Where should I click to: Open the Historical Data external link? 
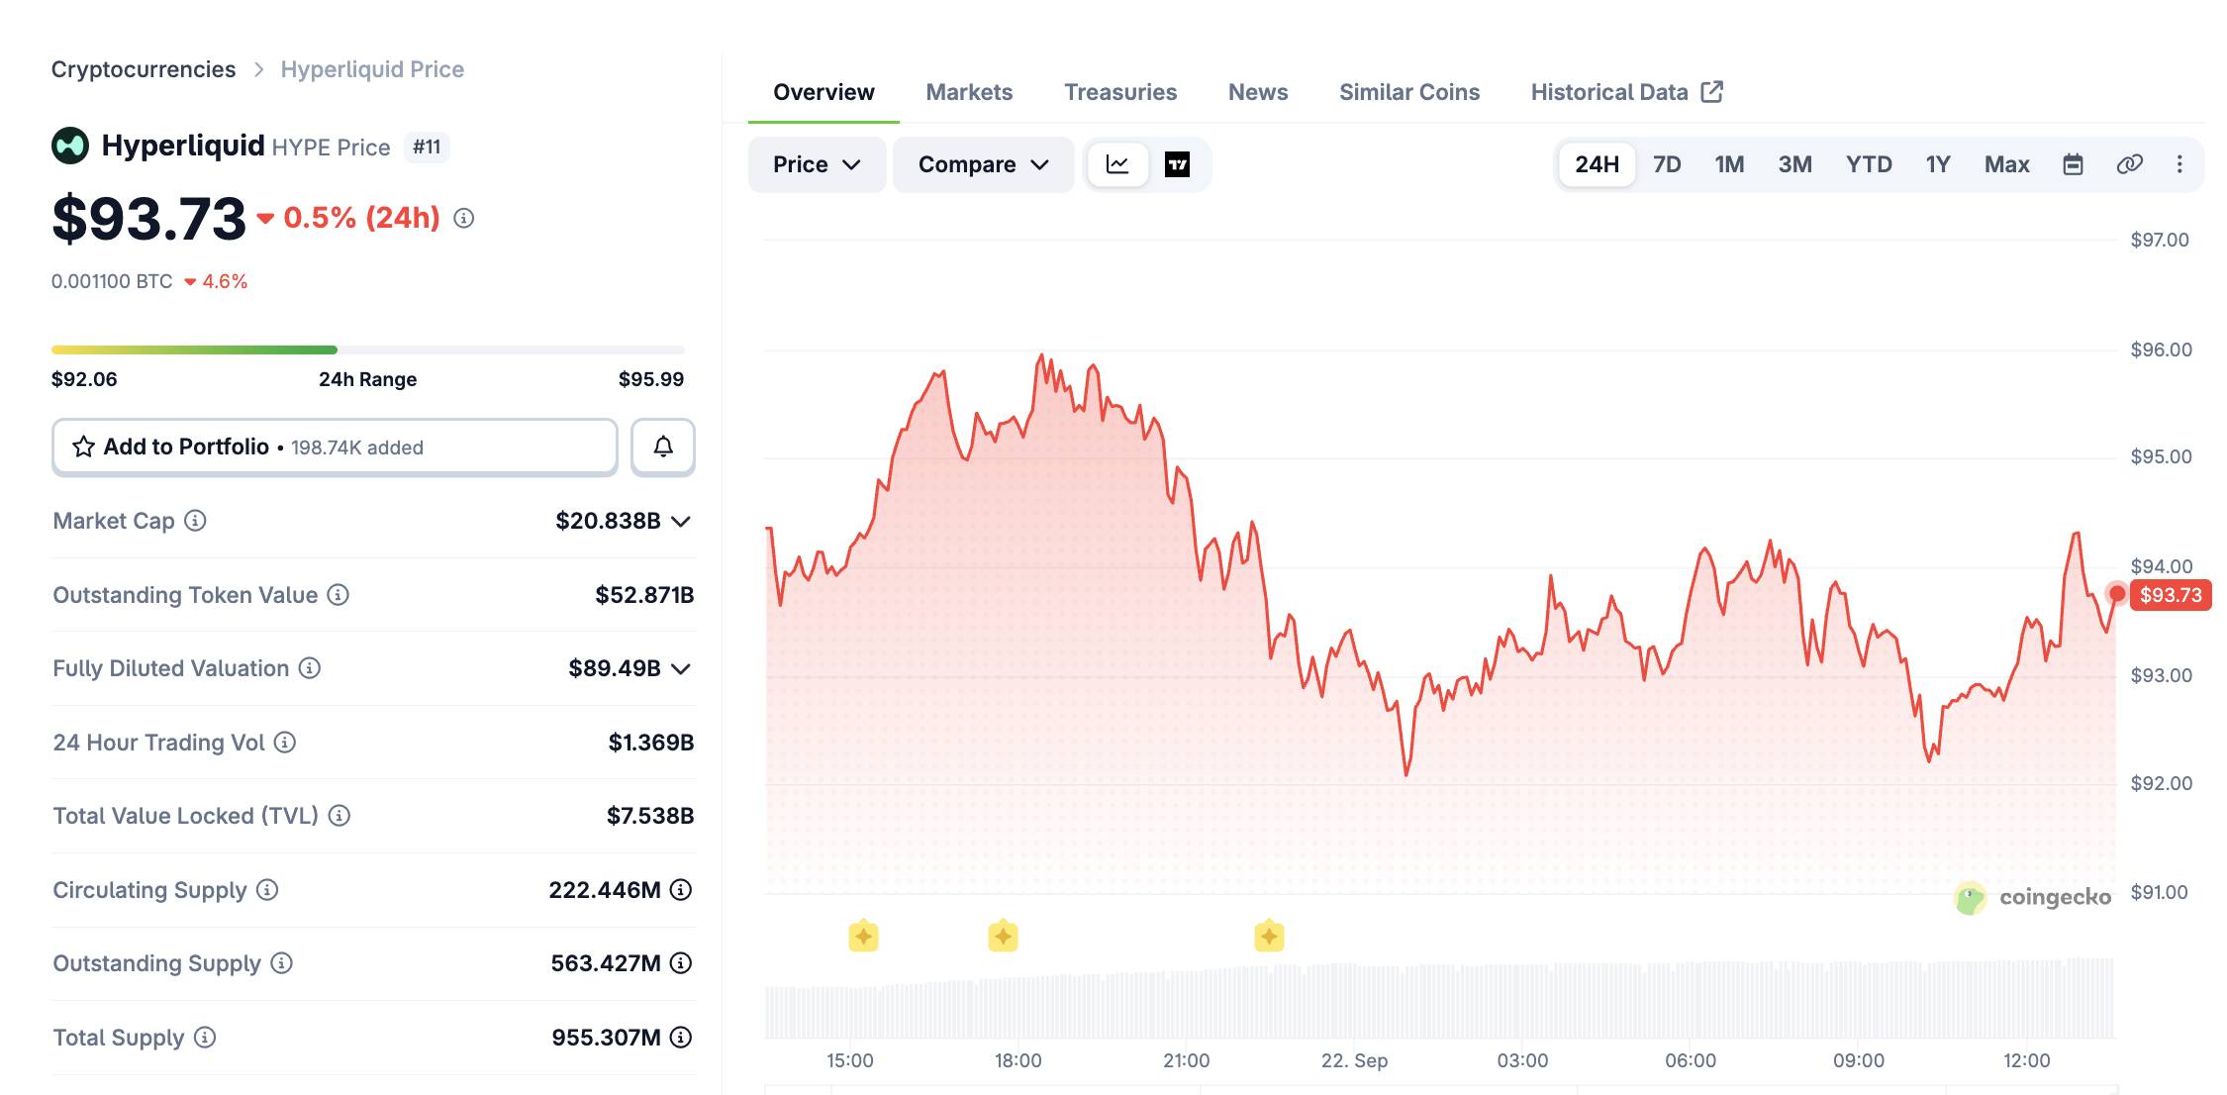pyautogui.click(x=1627, y=92)
